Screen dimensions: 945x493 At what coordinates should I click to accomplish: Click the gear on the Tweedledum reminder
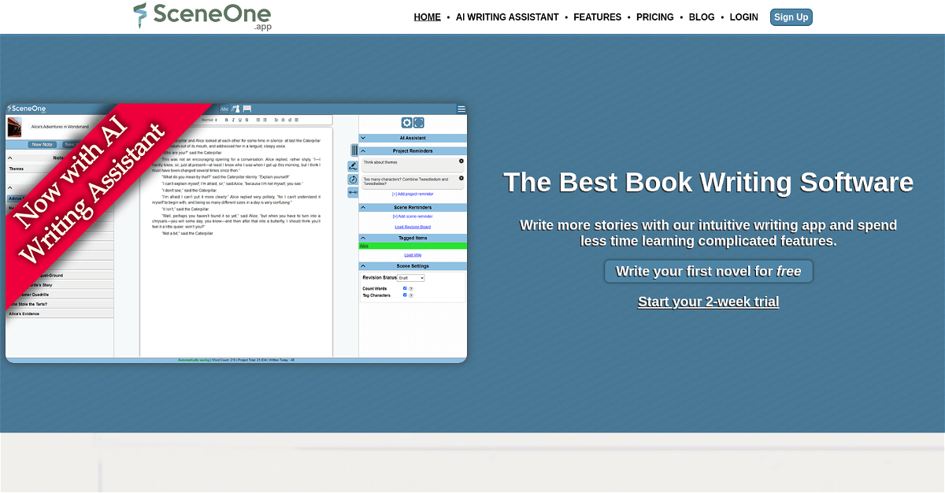point(461,178)
